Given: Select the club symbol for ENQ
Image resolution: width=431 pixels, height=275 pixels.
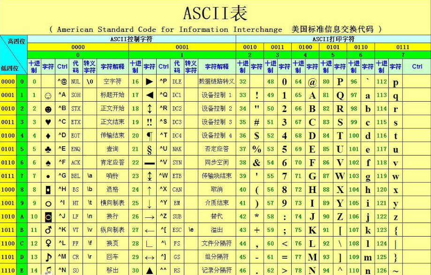Looking at the screenshot, I should tap(47, 149).
